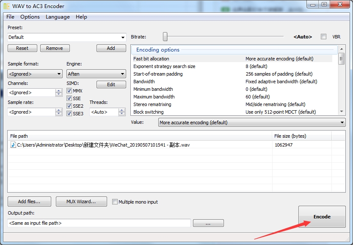Click the Output path text field

(99, 223)
